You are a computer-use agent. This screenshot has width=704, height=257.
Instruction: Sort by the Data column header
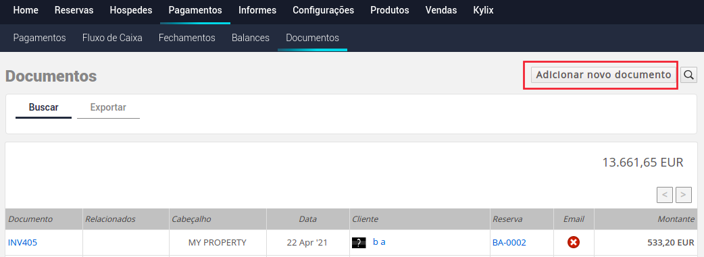point(308,219)
